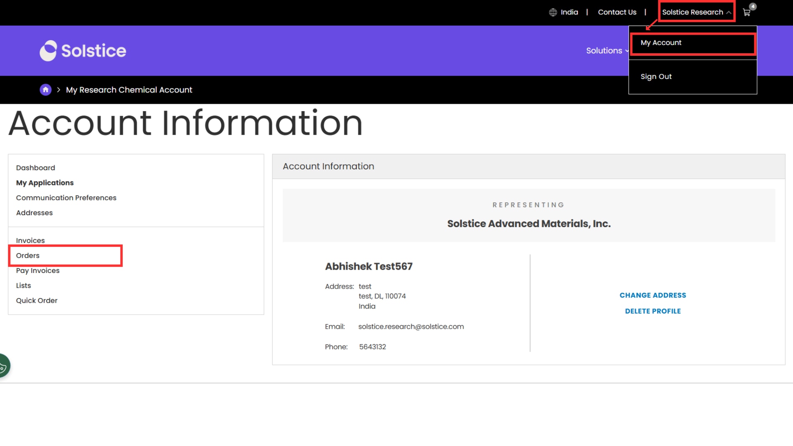
Task: Open Orders in sidebar
Action: [x=28, y=256]
